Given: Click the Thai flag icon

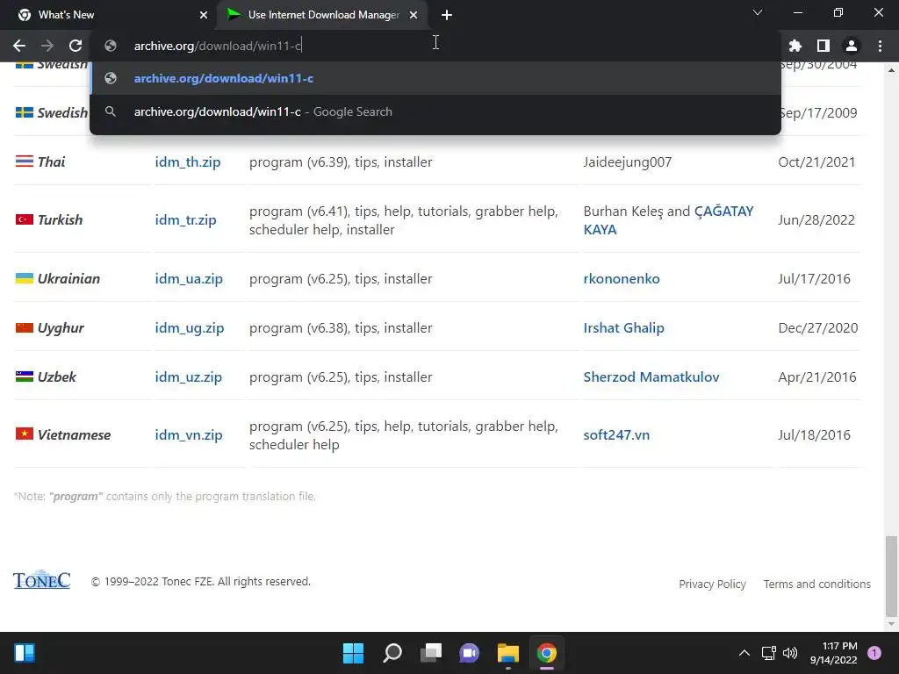Looking at the screenshot, I should coord(24,161).
